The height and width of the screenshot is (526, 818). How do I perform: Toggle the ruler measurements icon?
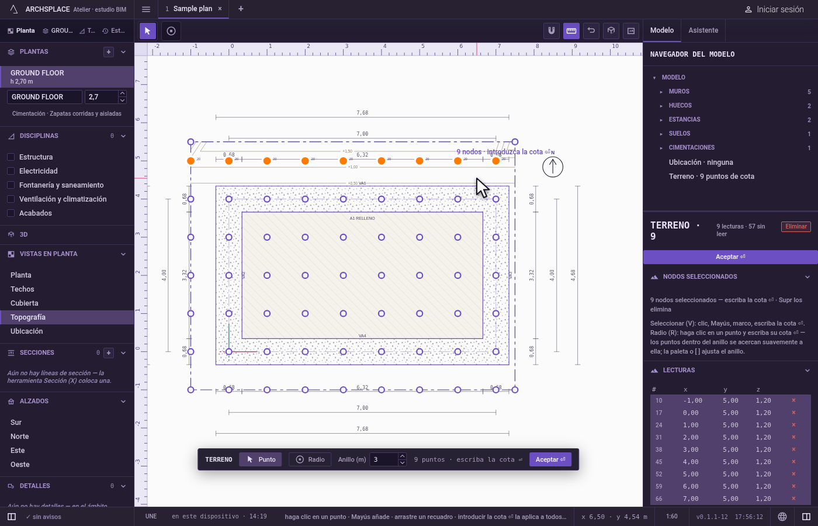click(x=571, y=31)
